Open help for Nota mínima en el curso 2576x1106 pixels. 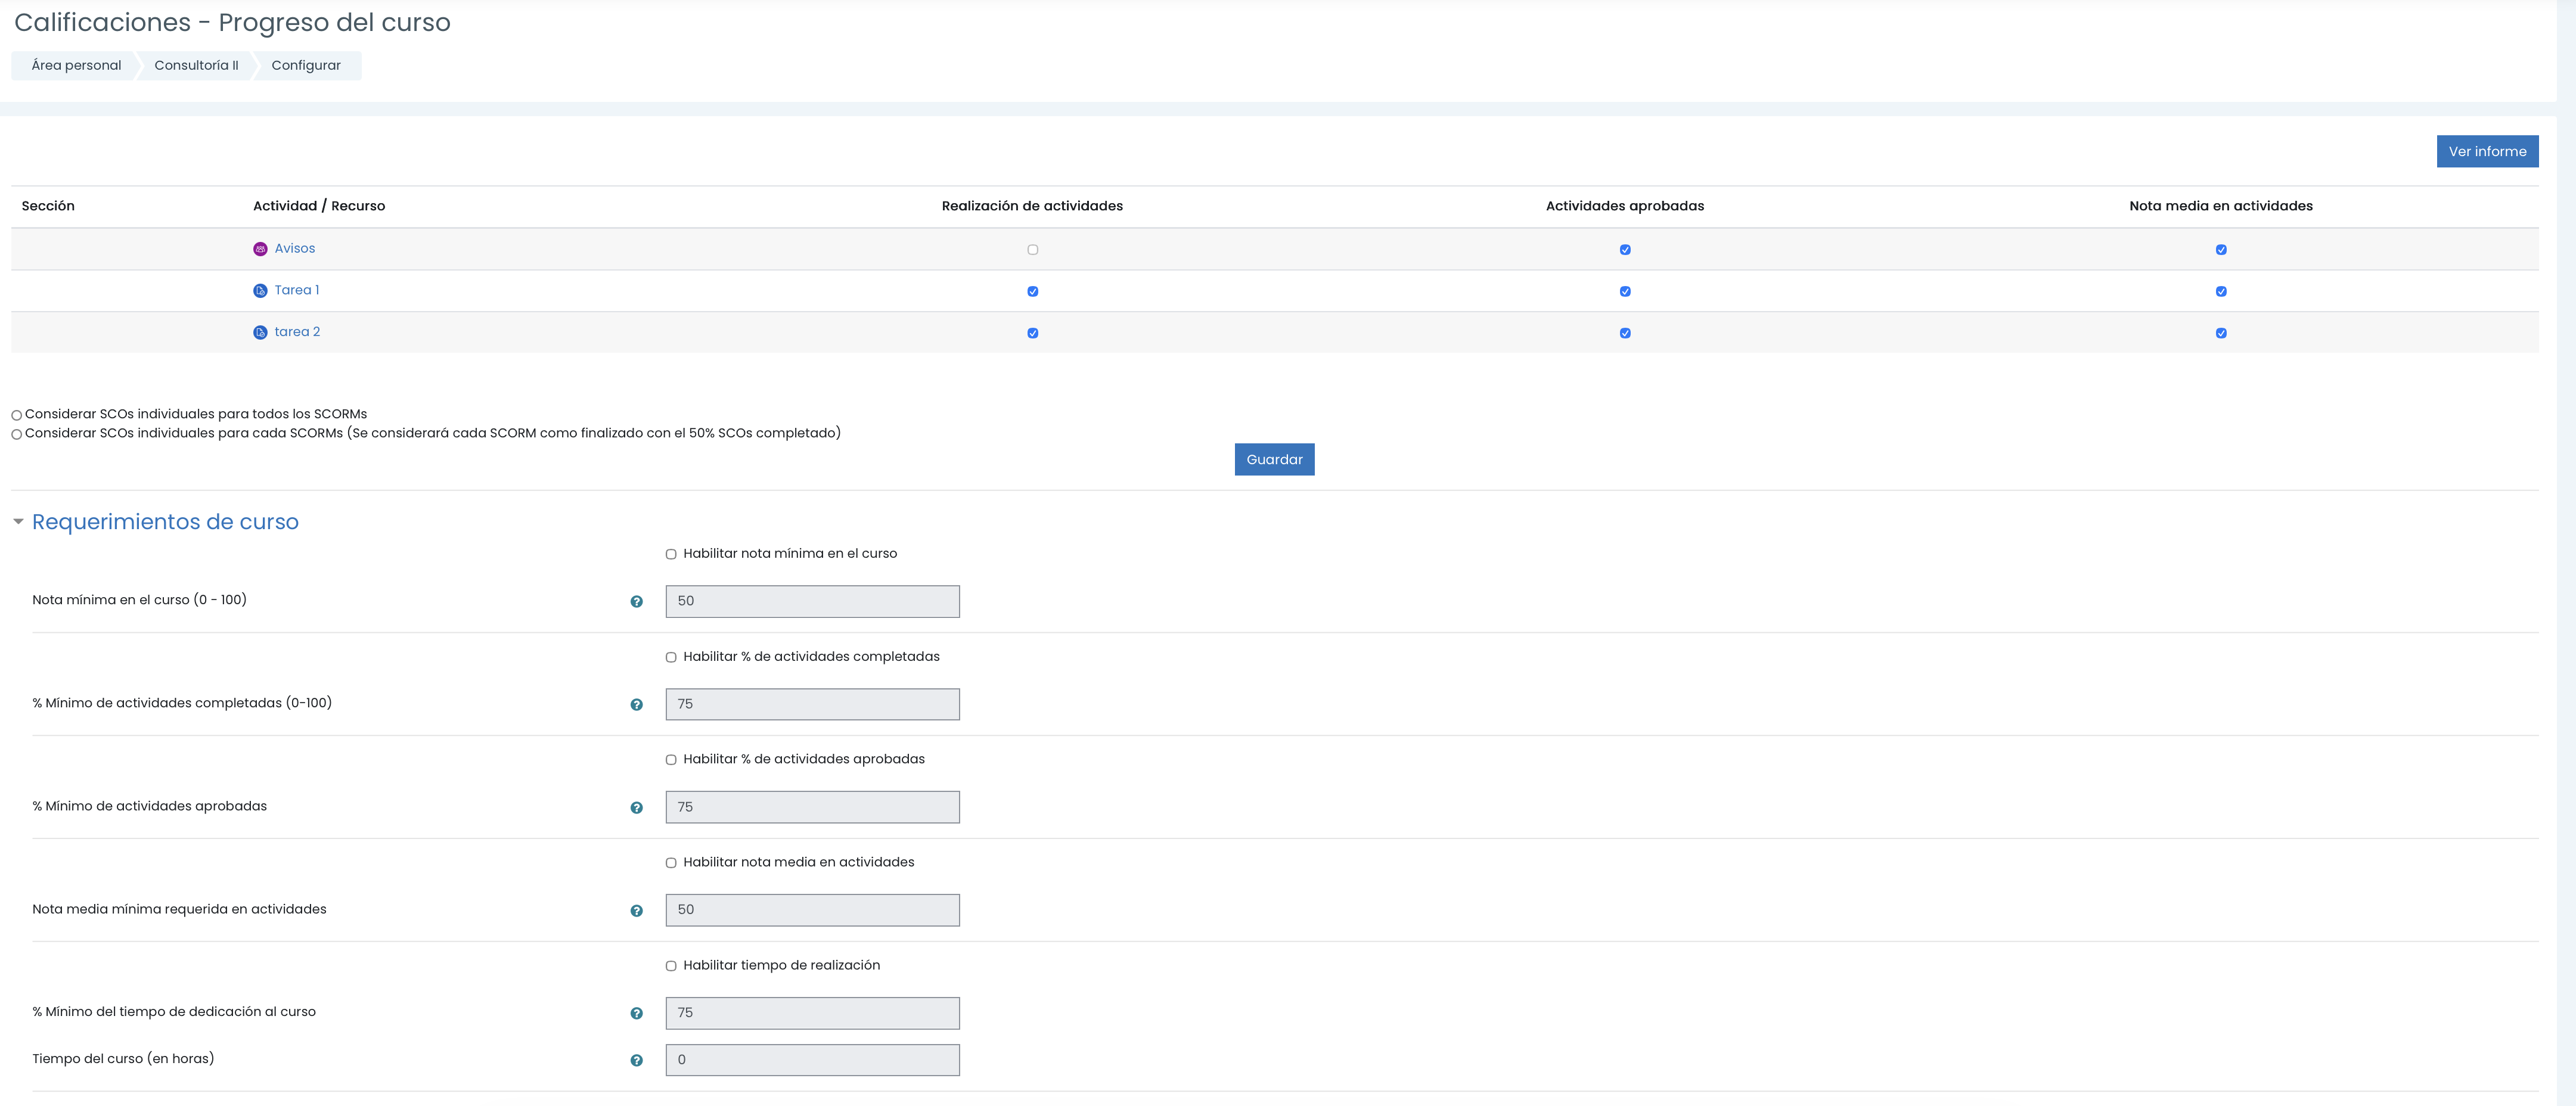click(636, 602)
